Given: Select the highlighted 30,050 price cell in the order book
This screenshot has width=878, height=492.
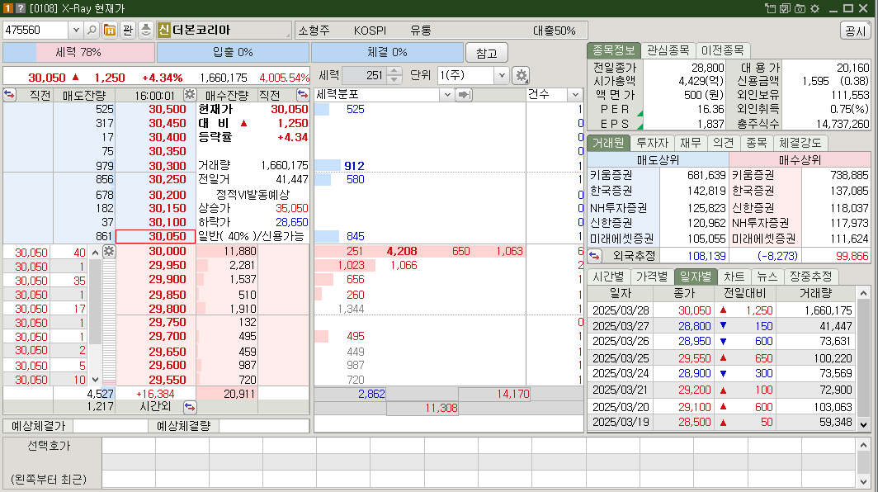Looking at the screenshot, I should click(156, 236).
